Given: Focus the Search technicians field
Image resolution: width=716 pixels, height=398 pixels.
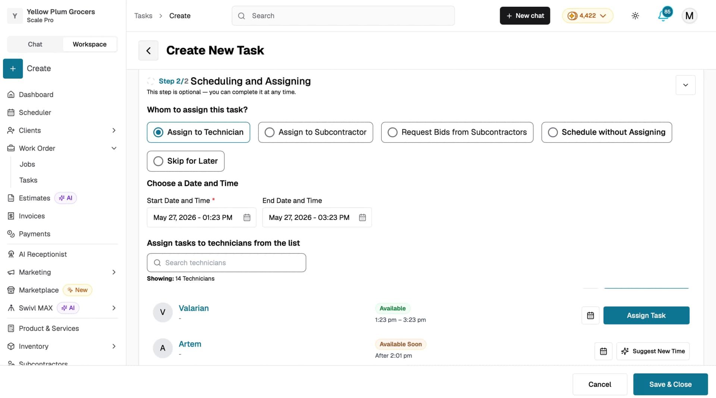Looking at the screenshot, I should (x=226, y=263).
